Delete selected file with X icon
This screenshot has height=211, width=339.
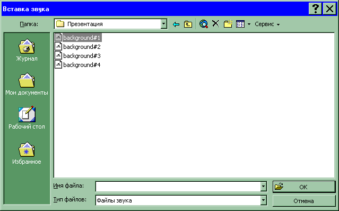(x=216, y=23)
